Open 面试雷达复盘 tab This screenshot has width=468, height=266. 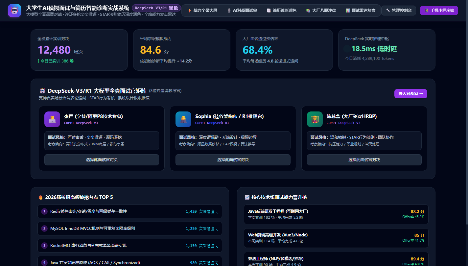point(361,11)
